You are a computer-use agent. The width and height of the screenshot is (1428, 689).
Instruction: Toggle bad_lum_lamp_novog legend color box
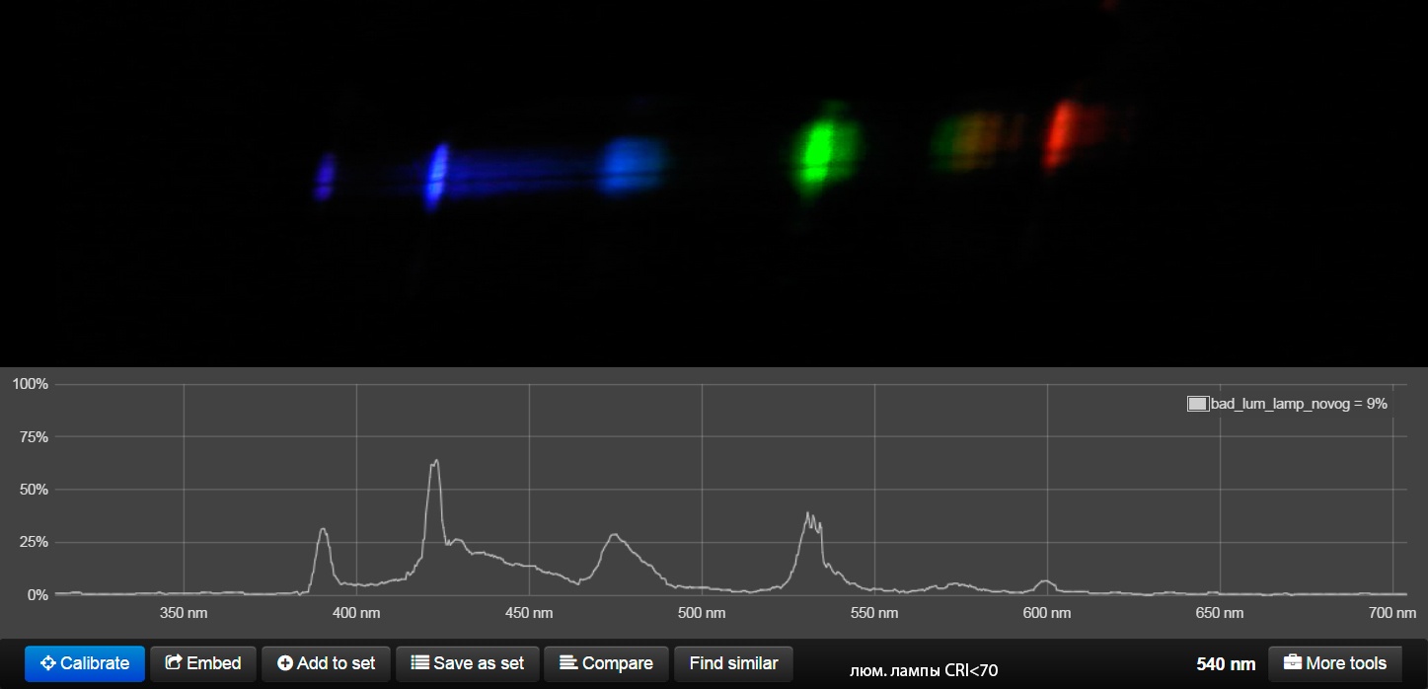click(1197, 404)
